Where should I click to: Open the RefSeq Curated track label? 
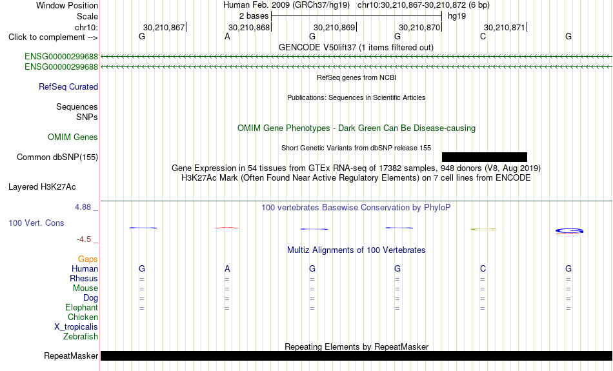[68, 87]
